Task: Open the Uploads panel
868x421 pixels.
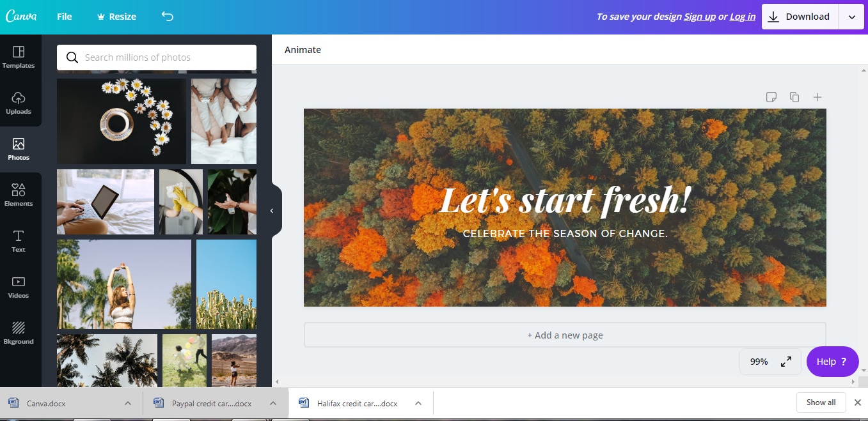Action: coord(19,103)
